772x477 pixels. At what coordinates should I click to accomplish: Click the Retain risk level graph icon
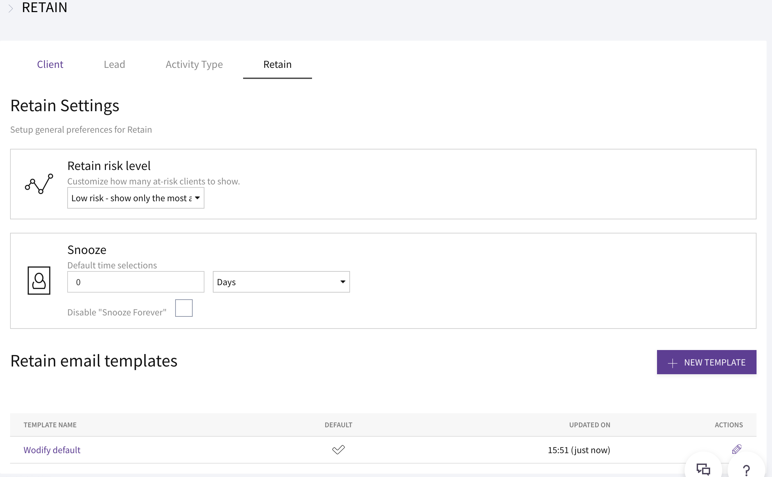[x=39, y=184]
